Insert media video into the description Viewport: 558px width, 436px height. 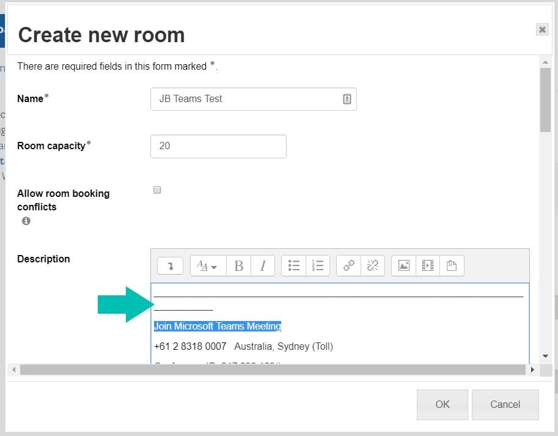point(428,265)
